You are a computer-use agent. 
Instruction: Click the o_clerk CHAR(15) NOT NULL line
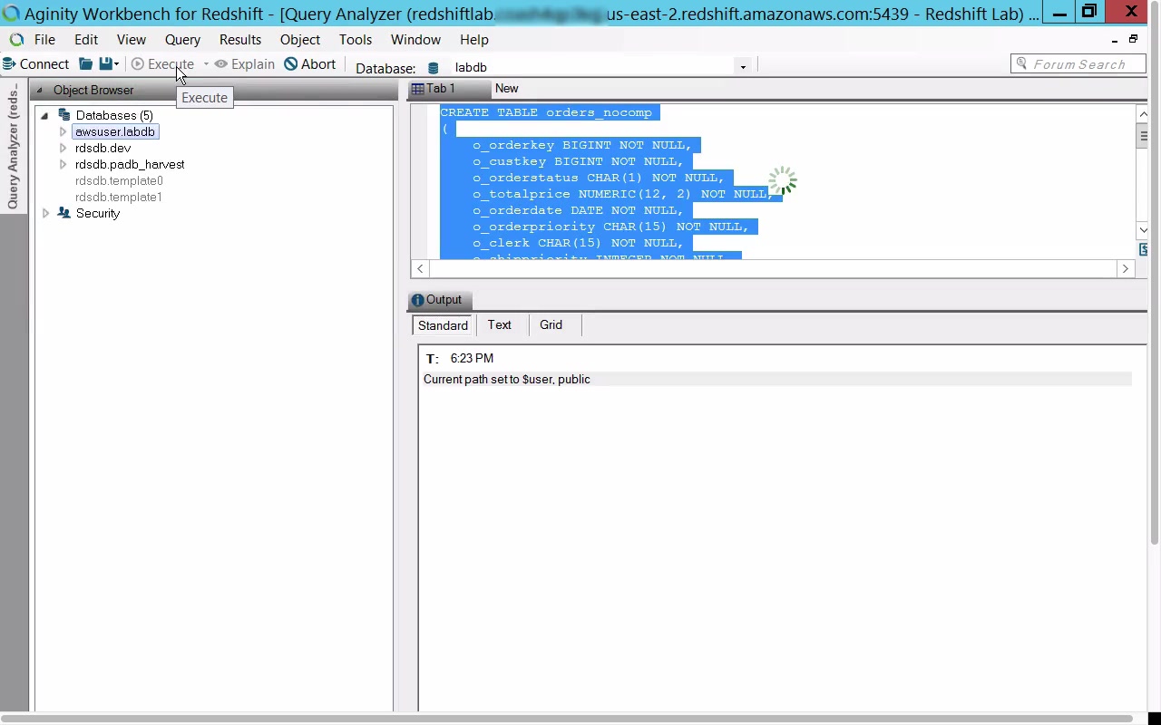tap(578, 244)
